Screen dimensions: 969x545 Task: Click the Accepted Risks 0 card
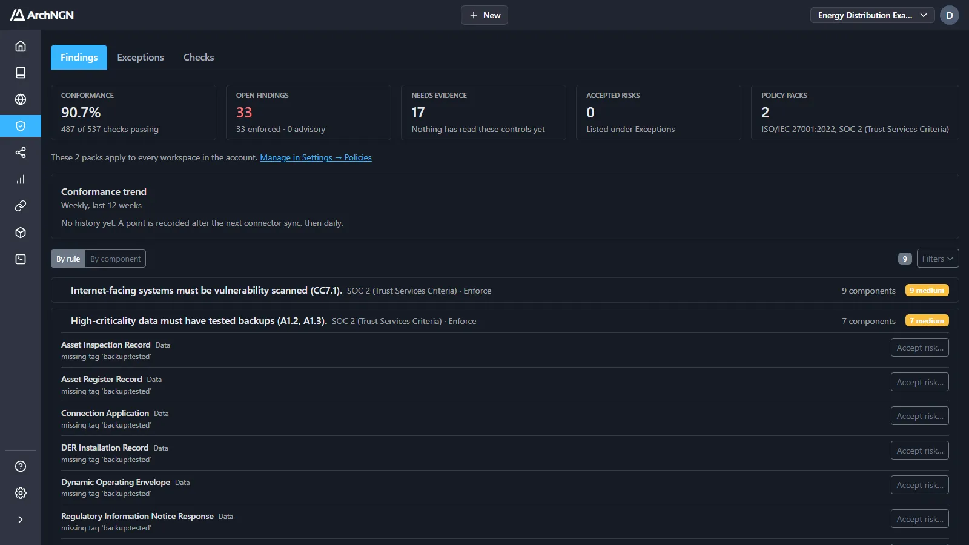click(658, 113)
